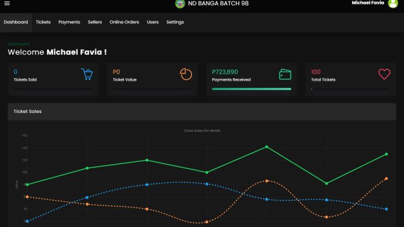
Task: Click the Ticket Sales Per Month chart title
Action: click(x=202, y=131)
